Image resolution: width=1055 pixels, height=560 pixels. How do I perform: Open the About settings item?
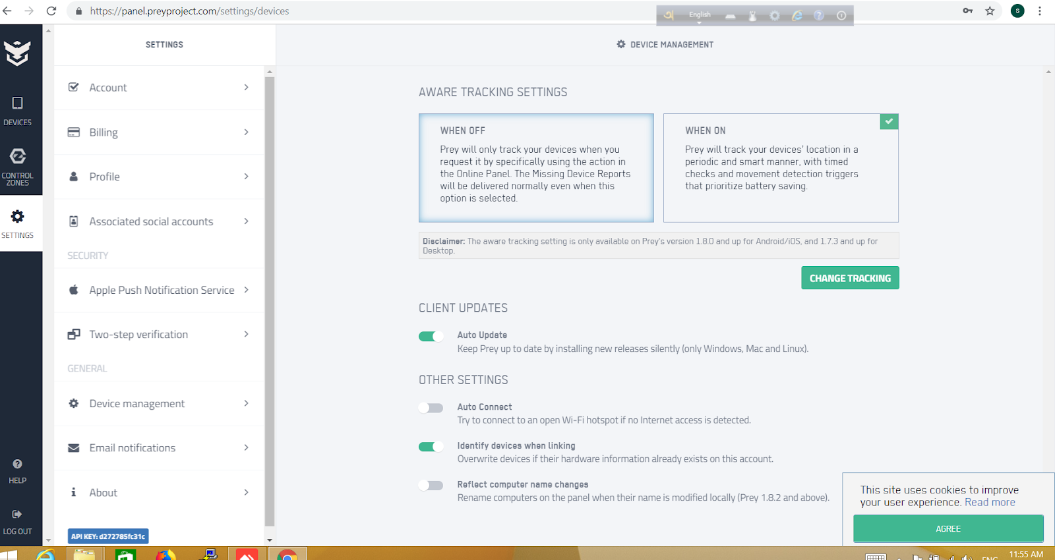point(159,493)
